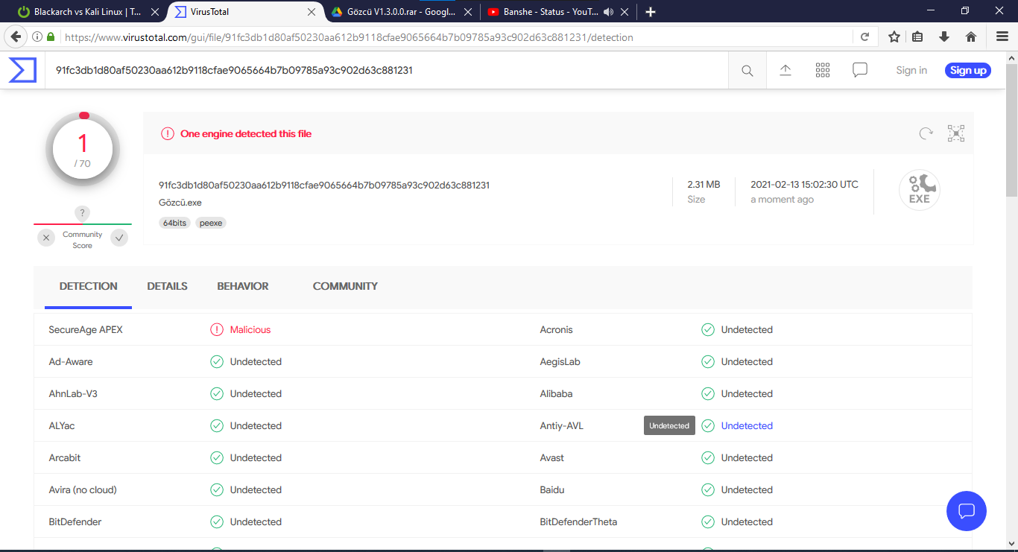Close the Gözcü V1.3.0.0.rar tab
The width and height of the screenshot is (1018, 552).
coord(468,12)
